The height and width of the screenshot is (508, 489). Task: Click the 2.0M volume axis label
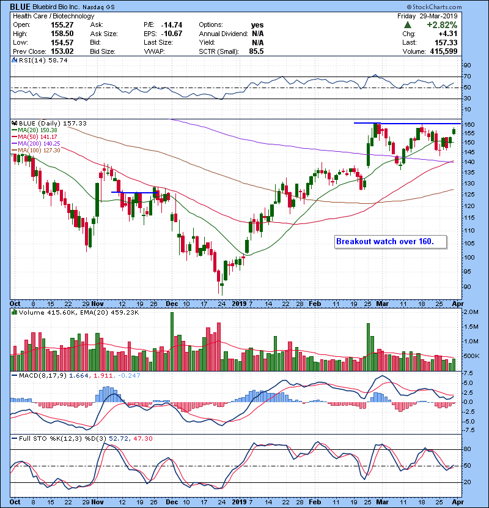[471, 312]
